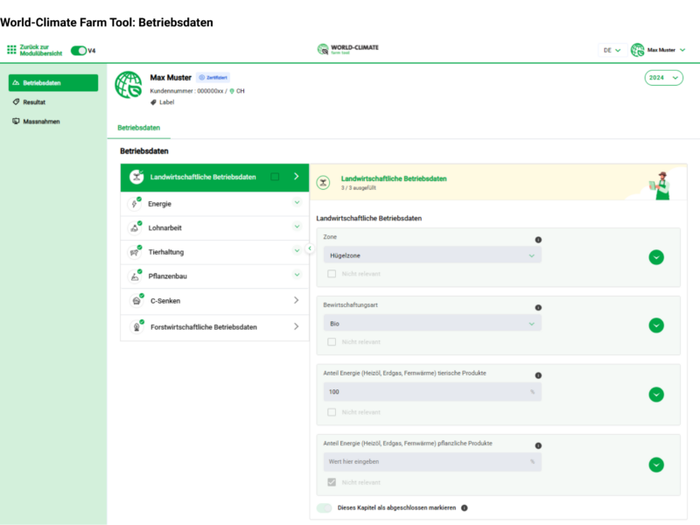
Task: Click info icon for tierische Produkte field
Action: 538,375
